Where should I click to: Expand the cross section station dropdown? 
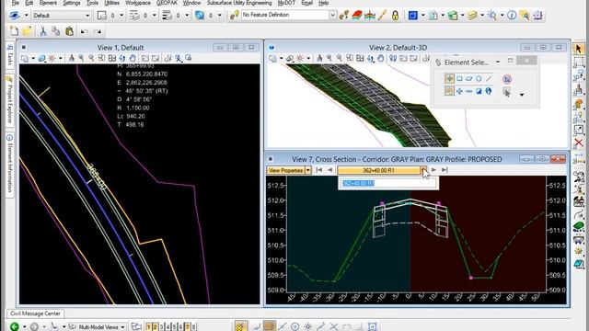pos(423,170)
